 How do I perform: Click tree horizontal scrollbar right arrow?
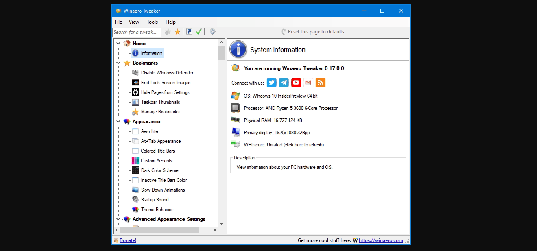coord(215,230)
